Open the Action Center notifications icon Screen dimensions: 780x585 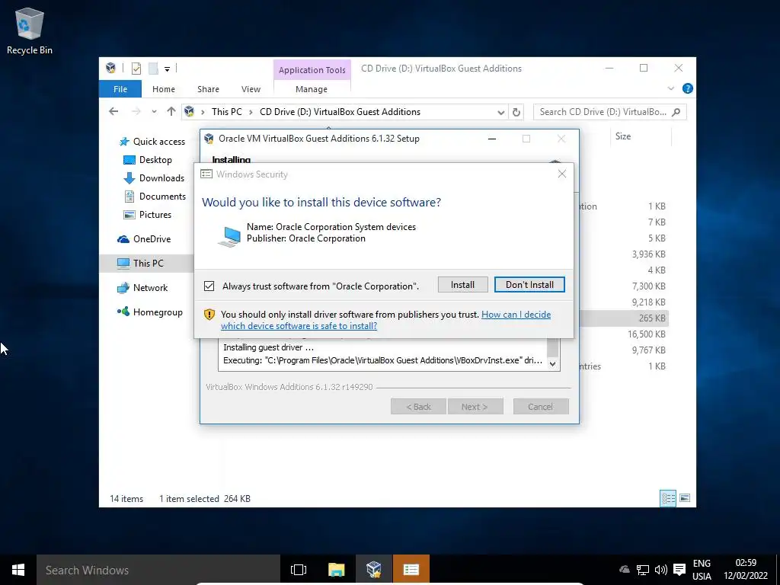point(679,570)
